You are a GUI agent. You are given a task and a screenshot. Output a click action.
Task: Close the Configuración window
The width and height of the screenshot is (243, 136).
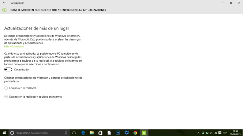coord(239,3)
